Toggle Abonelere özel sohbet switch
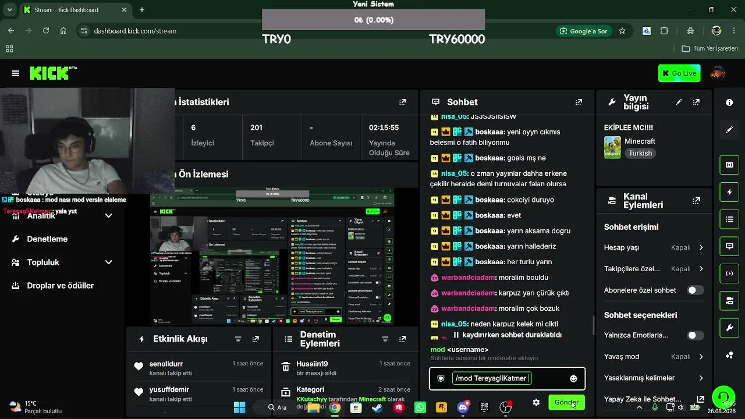Screen dimensions: 745x419 695,290
